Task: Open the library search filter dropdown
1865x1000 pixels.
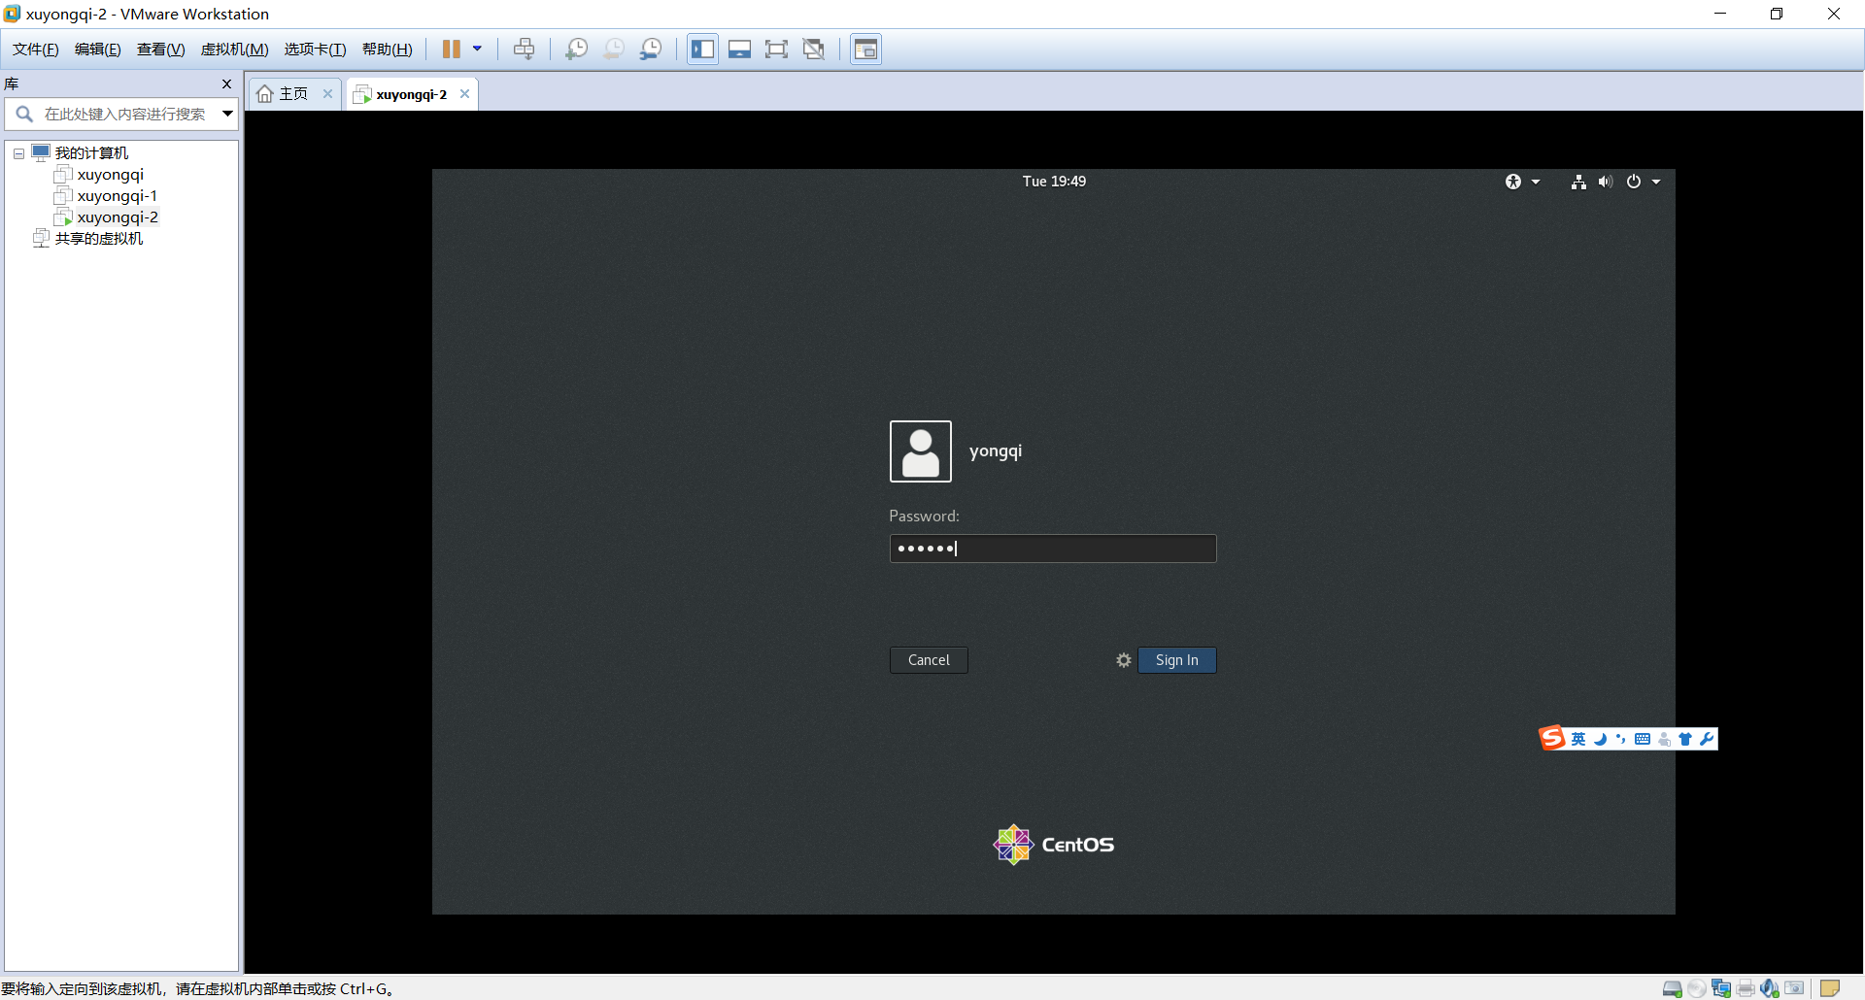Action: (227, 115)
